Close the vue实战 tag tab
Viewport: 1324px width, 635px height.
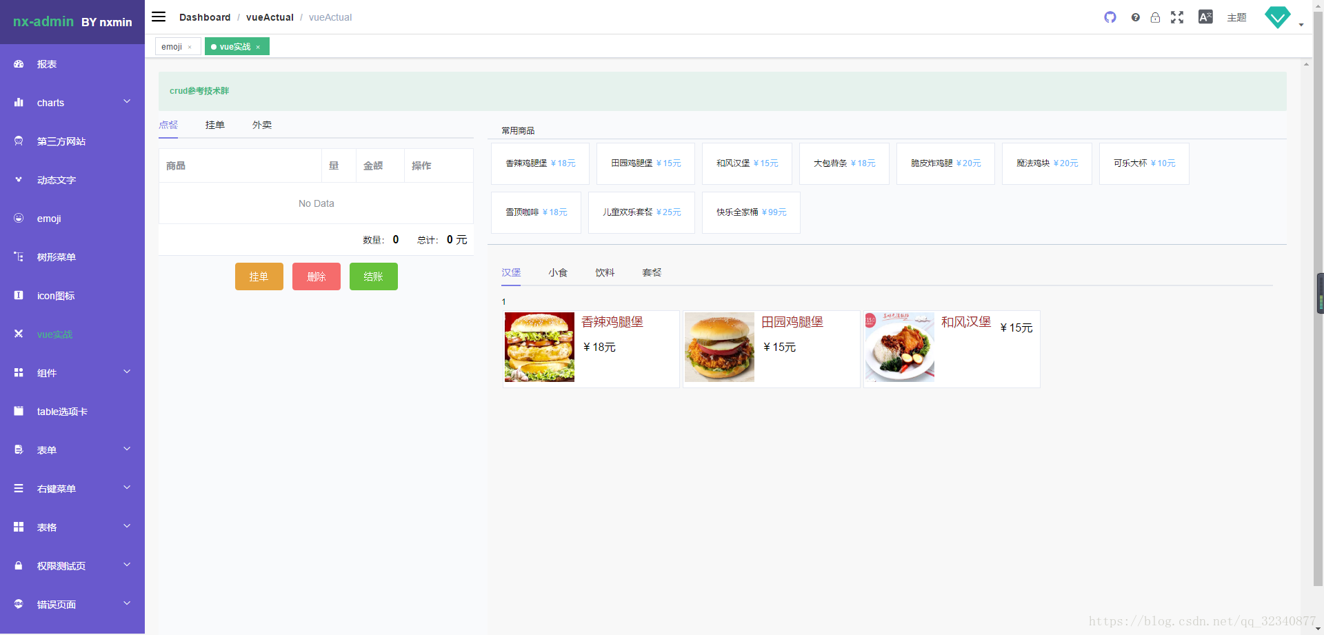click(x=258, y=48)
